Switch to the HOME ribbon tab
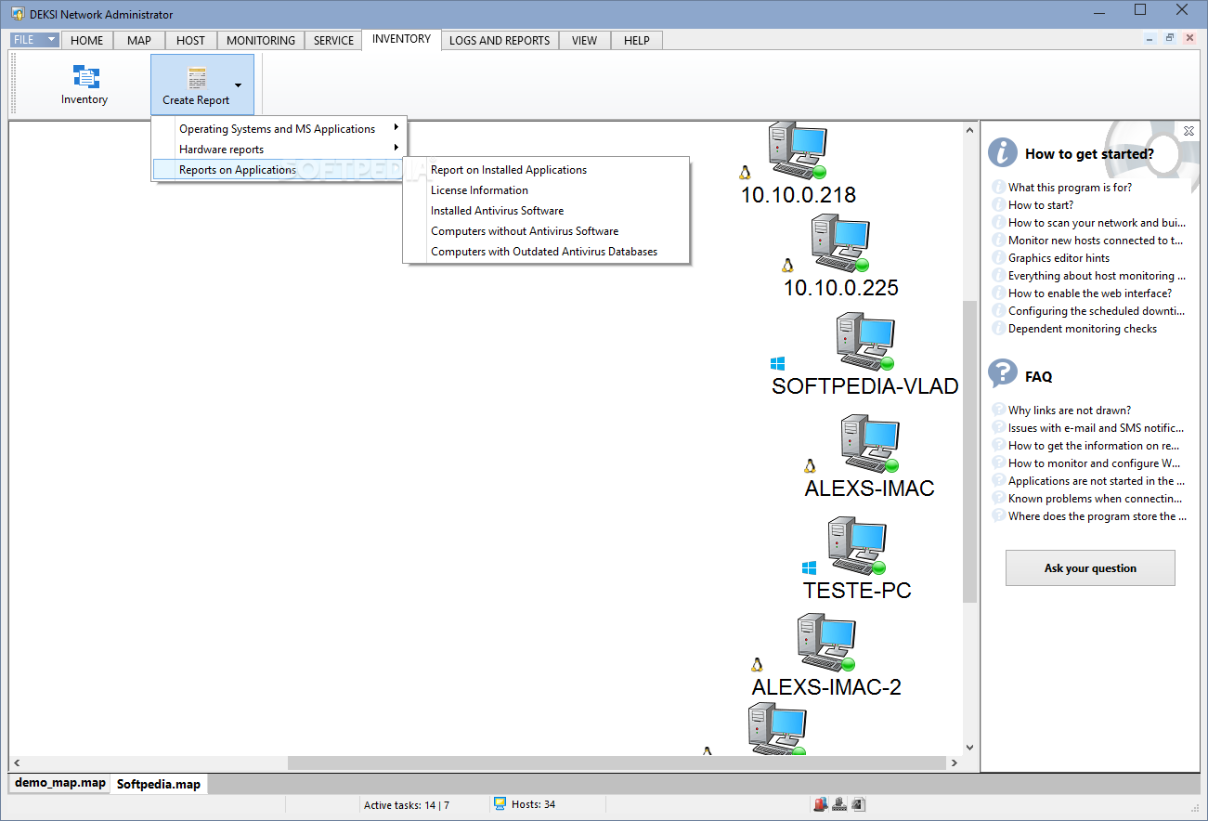 tap(87, 41)
